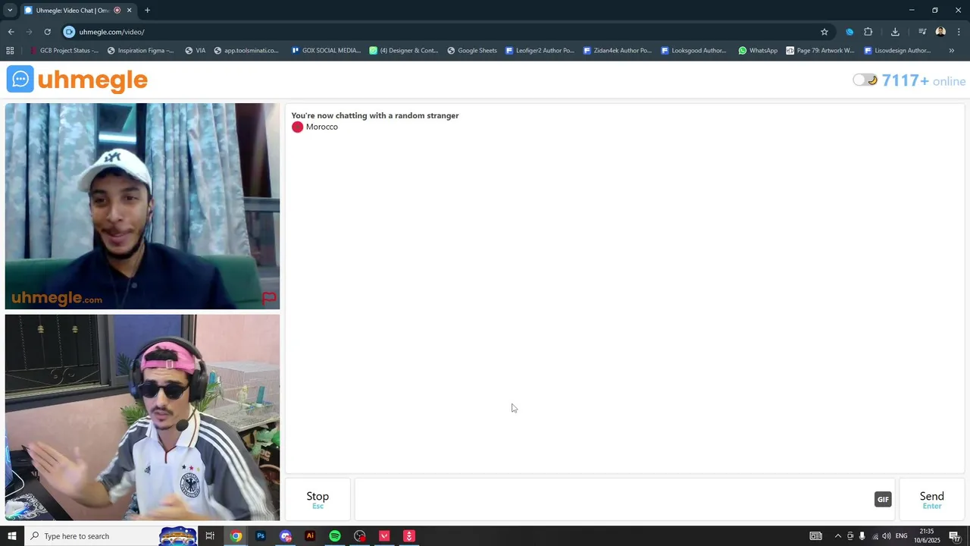Toggle the dark mode moon switch
970x546 pixels.
(x=865, y=80)
